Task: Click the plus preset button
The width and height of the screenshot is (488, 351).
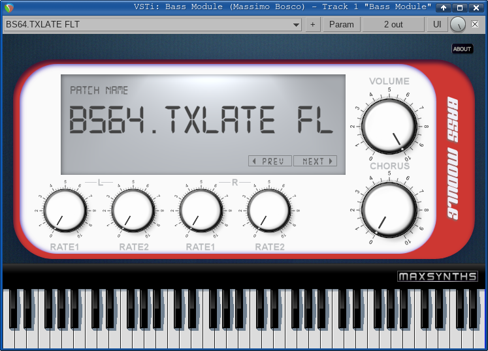Action: point(313,24)
